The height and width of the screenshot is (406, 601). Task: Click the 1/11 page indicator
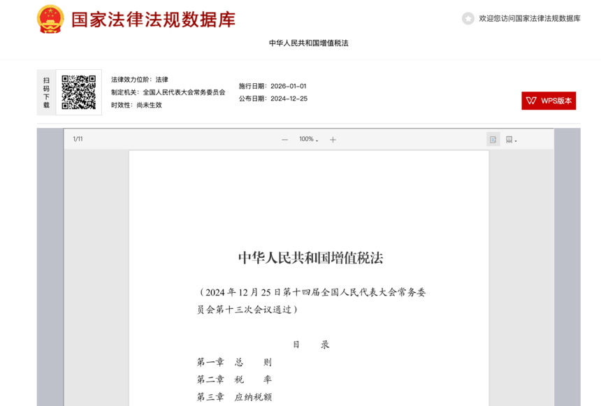[78, 139]
